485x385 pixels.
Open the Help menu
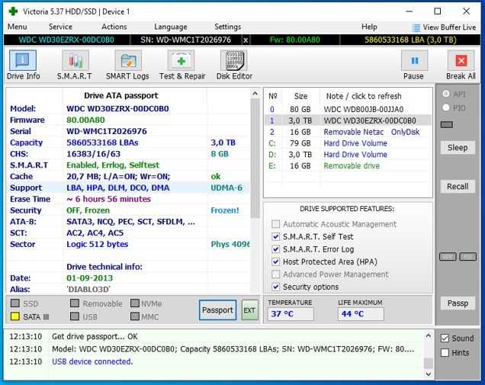pos(369,27)
